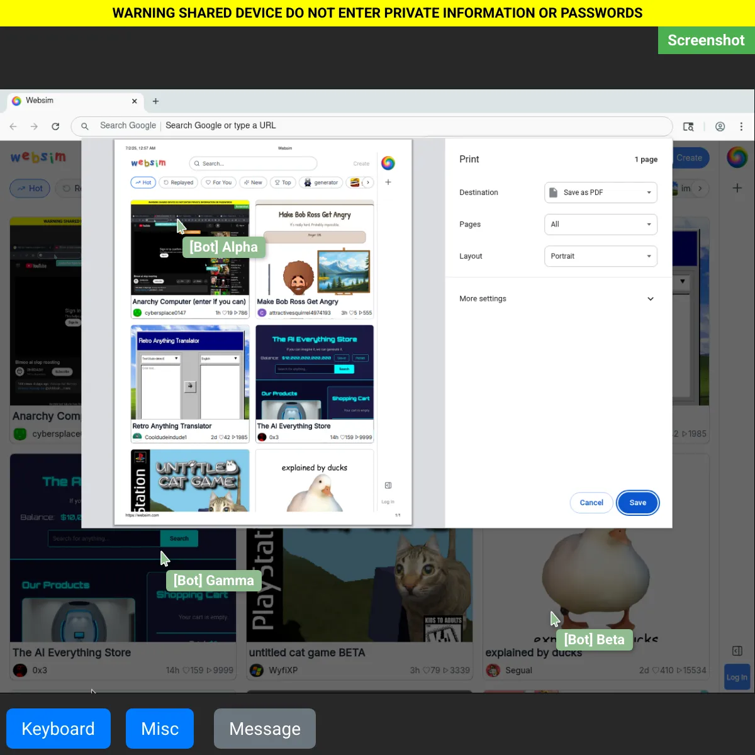Open the Layout Portrait dropdown
Viewport: 755px width, 755px height.
600,256
